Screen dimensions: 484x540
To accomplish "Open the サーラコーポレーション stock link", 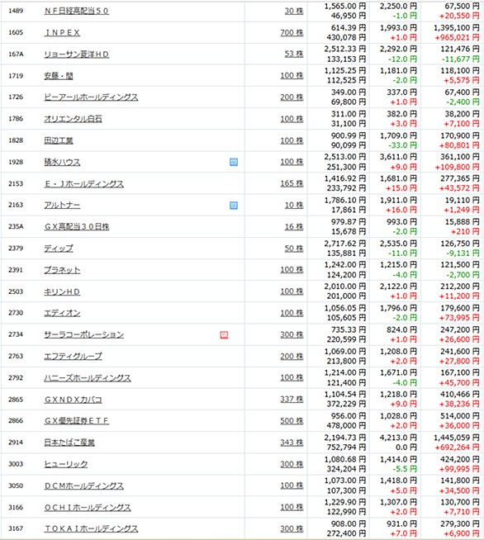I will 83,334.
